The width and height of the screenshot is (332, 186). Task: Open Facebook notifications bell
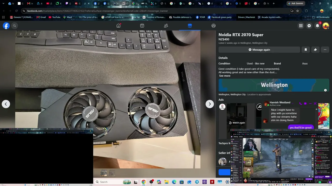click(x=317, y=26)
